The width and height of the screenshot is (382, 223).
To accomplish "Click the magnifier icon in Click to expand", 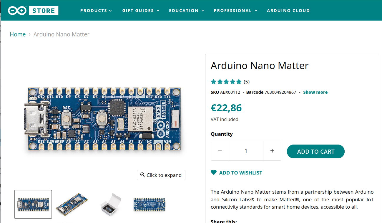I will pyautogui.click(x=142, y=175).
